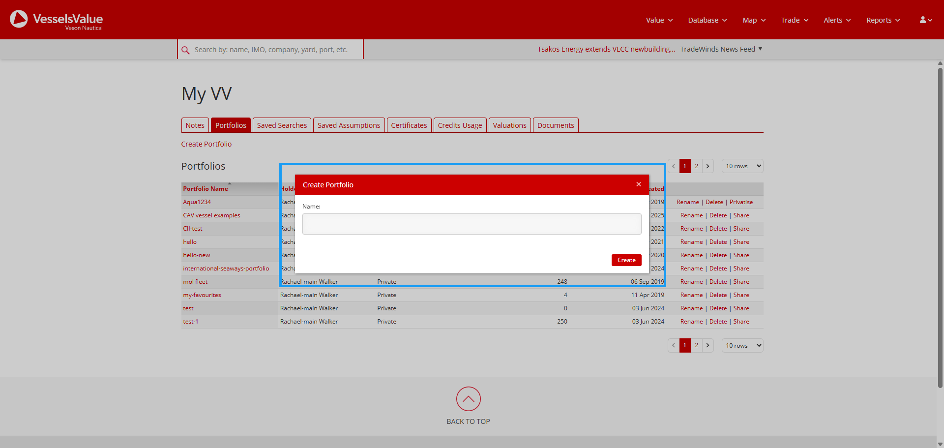Switch to the Saved Searches tab
This screenshot has height=448, width=944.
tap(282, 125)
